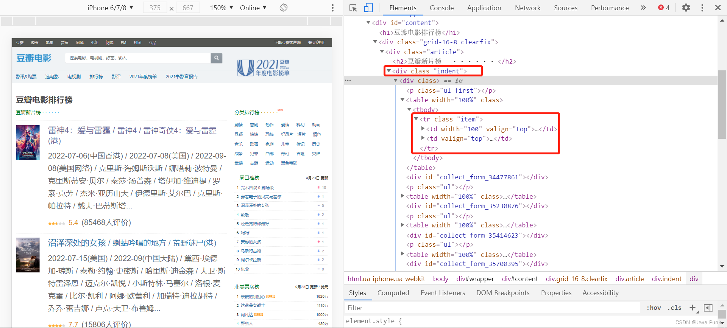Screen dimensions: 727x328
Task: Collapse div class="indent" node
Action: point(389,71)
